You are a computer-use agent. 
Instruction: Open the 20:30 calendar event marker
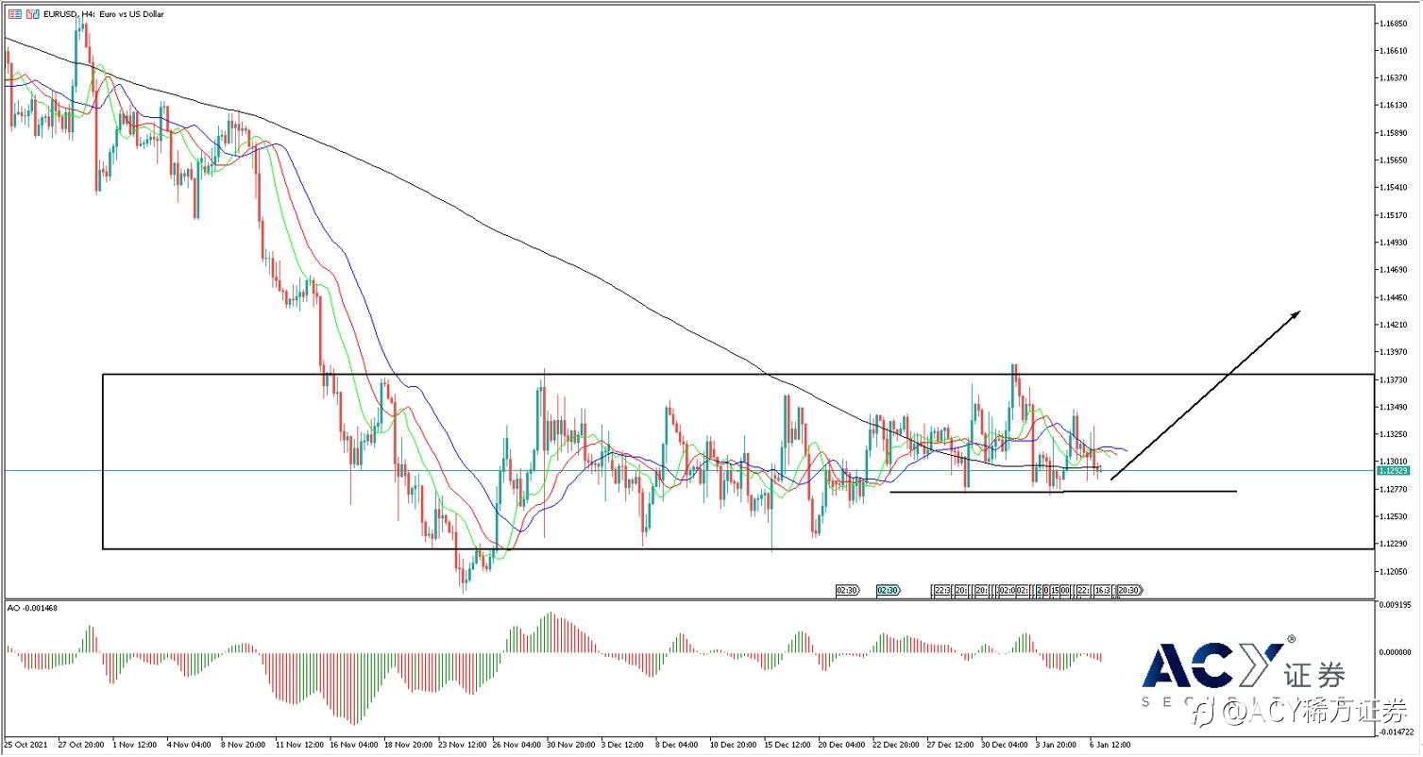click(x=1130, y=590)
